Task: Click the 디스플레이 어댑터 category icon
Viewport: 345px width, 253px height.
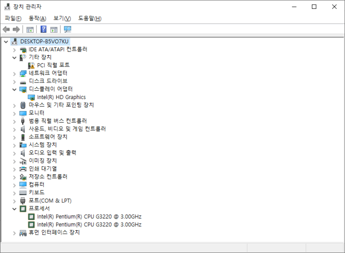Action: (x=23, y=89)
